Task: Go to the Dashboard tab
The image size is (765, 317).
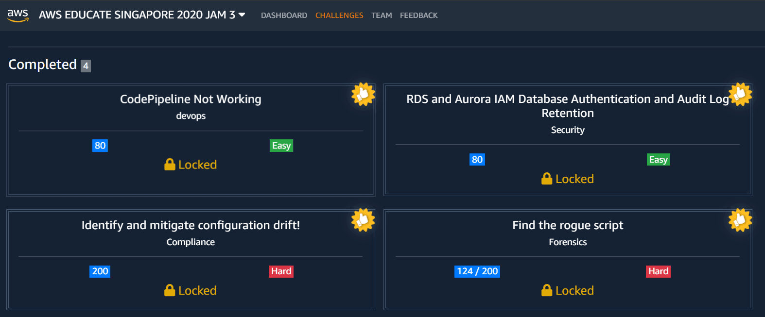Action: click(284, 16)
